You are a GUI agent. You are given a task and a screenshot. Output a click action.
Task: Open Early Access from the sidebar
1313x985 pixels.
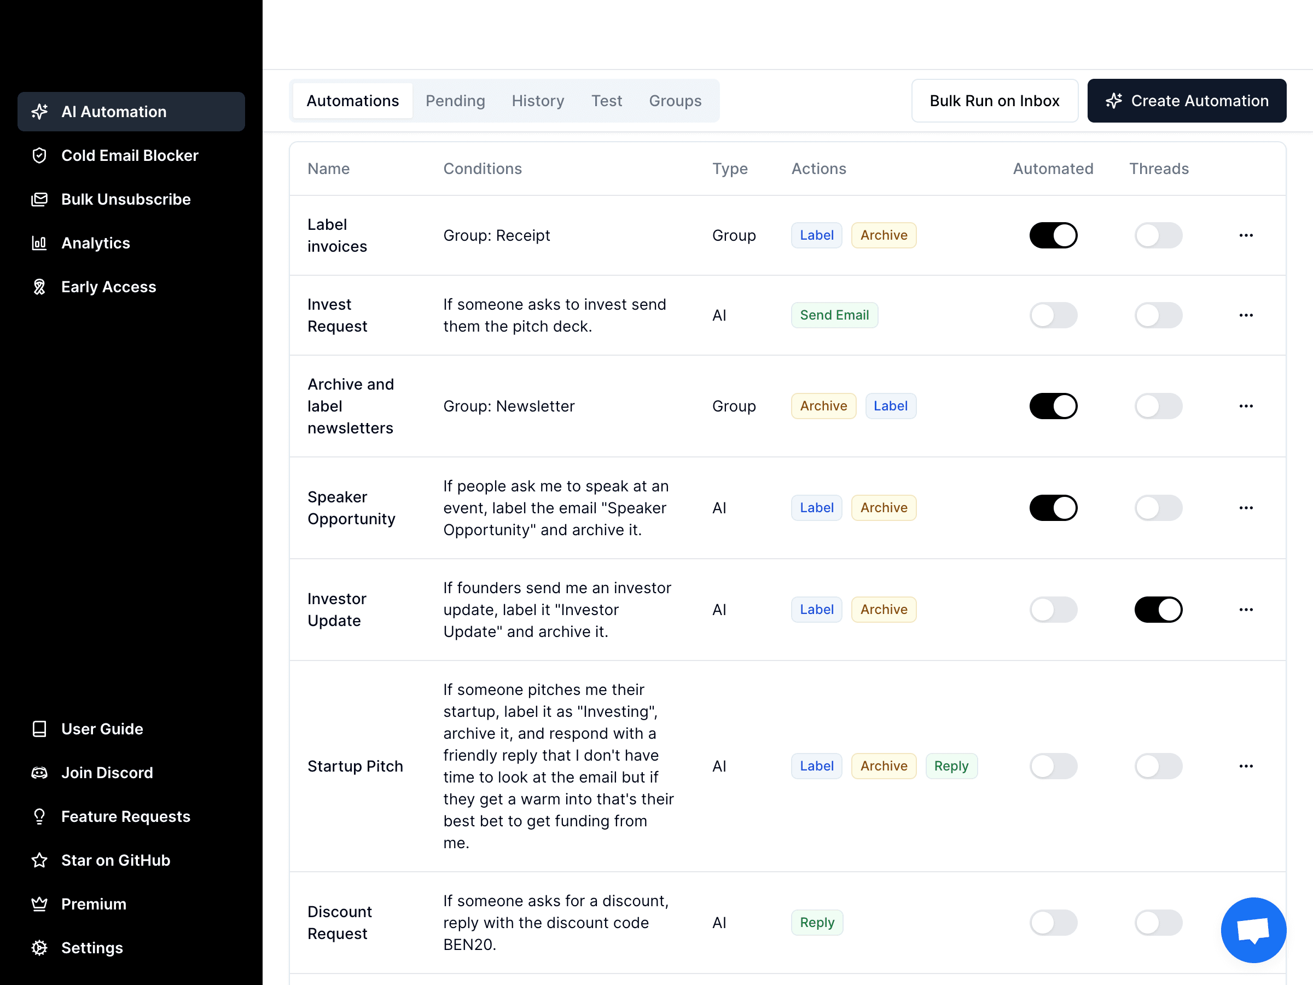coord(131,287)
